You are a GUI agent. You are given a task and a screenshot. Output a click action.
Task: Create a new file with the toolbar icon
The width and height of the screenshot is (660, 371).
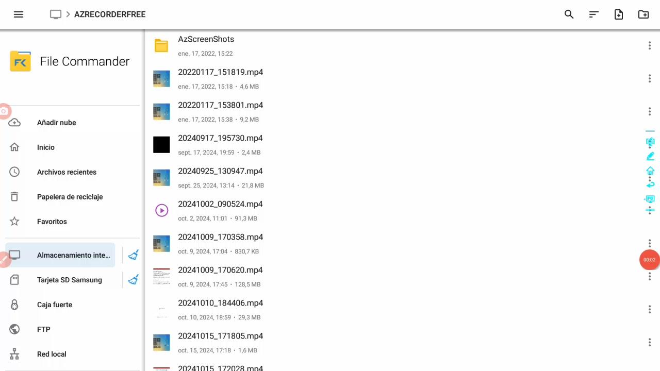coord(618,14)
